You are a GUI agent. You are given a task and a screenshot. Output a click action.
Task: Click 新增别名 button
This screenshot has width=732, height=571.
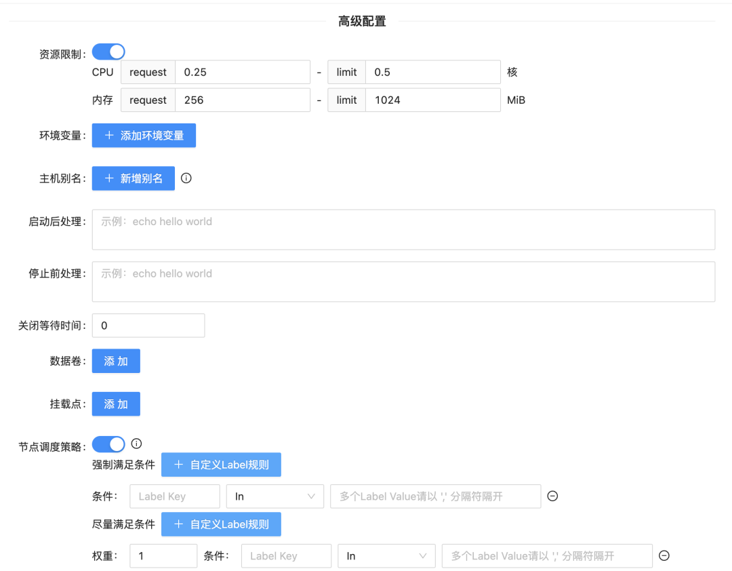click(x=134, y=178)
